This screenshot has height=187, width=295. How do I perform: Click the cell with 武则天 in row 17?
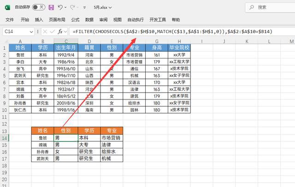coord(43,158)
